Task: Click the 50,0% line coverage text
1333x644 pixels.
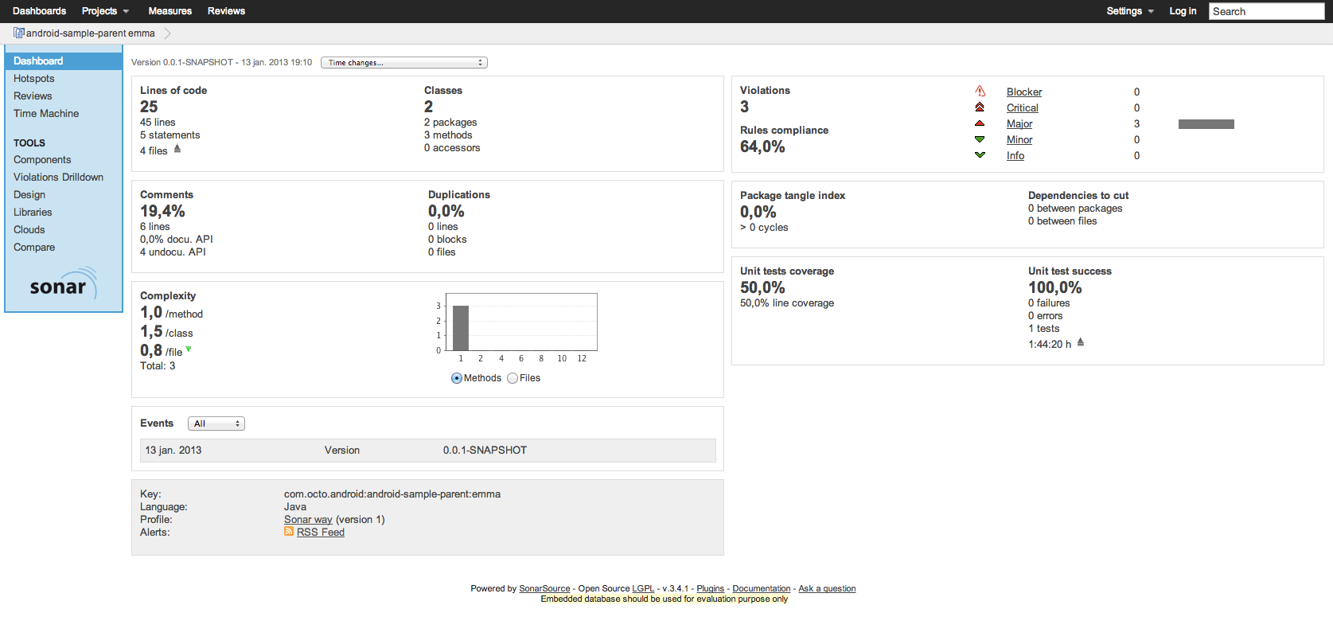Action: coord(787,303)
